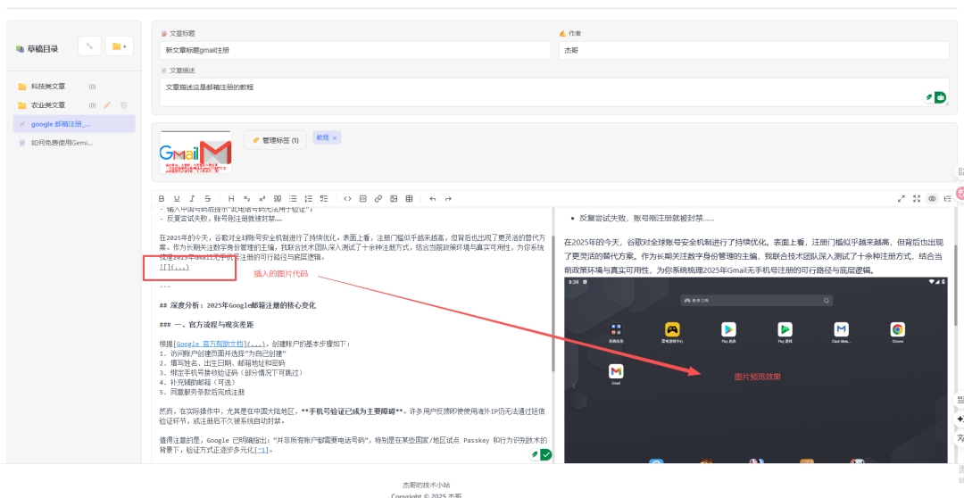This screenshot has height=498, width=964.
Task: Apply superscript formatting
Action: [262, 199]
